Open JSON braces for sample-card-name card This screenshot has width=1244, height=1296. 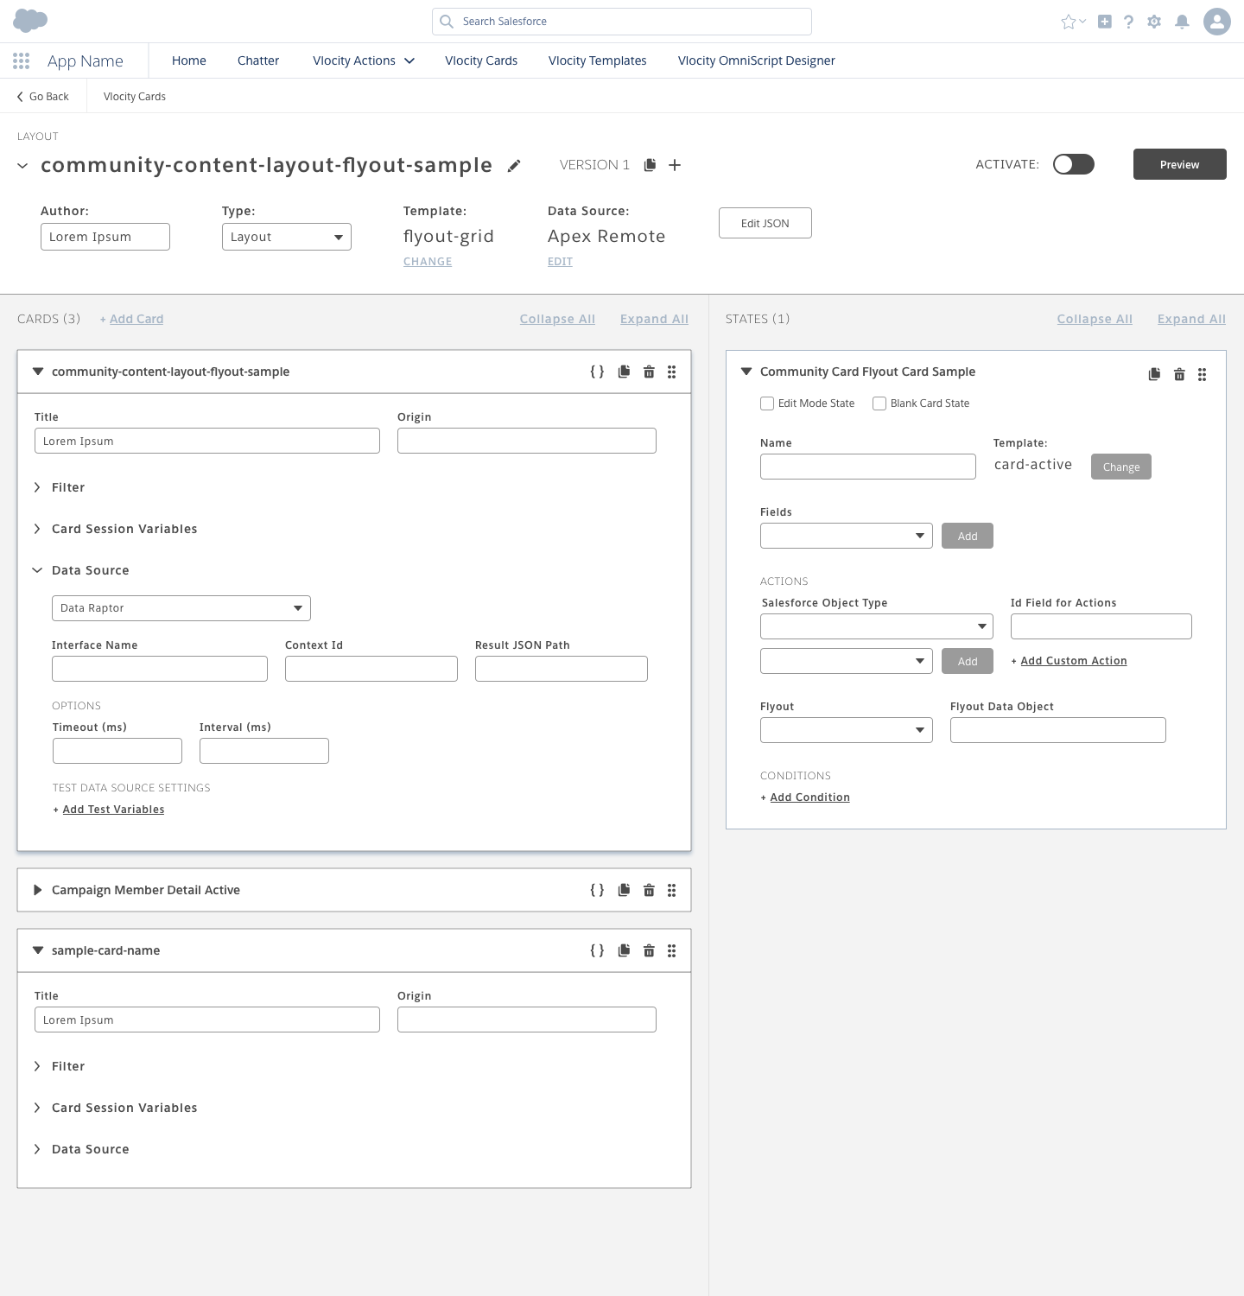[597, 950]
